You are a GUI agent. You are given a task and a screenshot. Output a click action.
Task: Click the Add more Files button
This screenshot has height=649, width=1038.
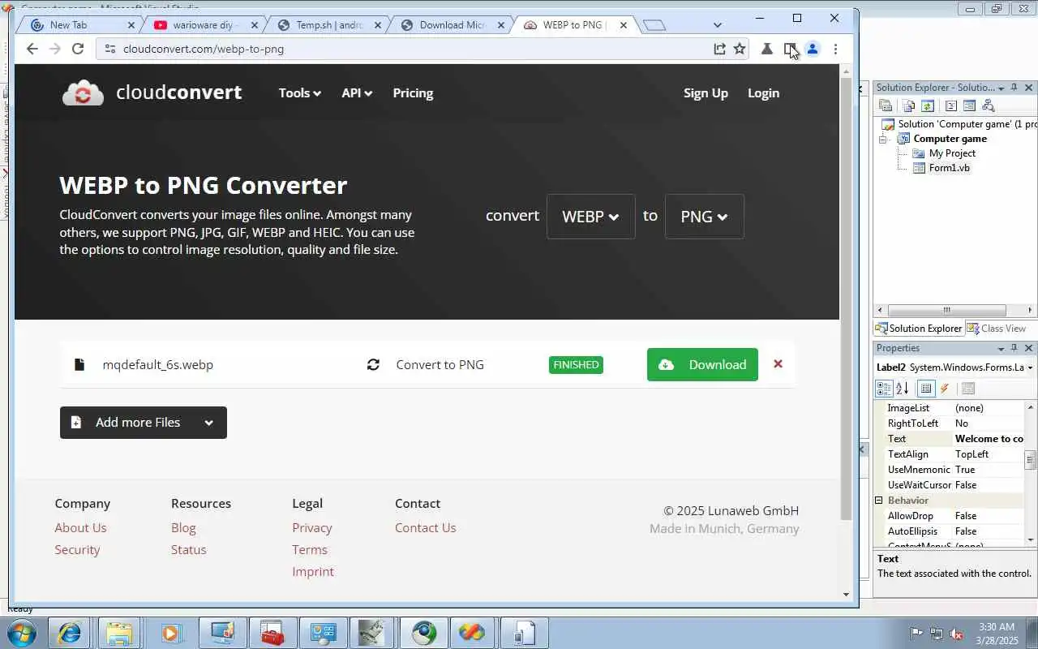pyautogui.click(x=143, y=423)
